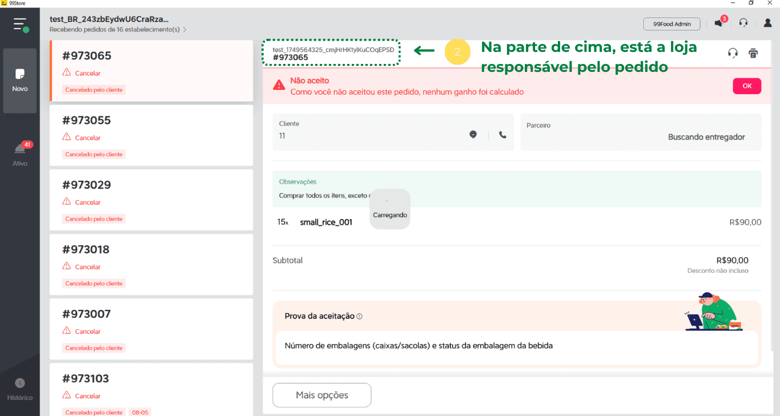780x416 pixels.
Task: Click the Mais opções button
Action: pyautogui.click(x=321, y=395)
